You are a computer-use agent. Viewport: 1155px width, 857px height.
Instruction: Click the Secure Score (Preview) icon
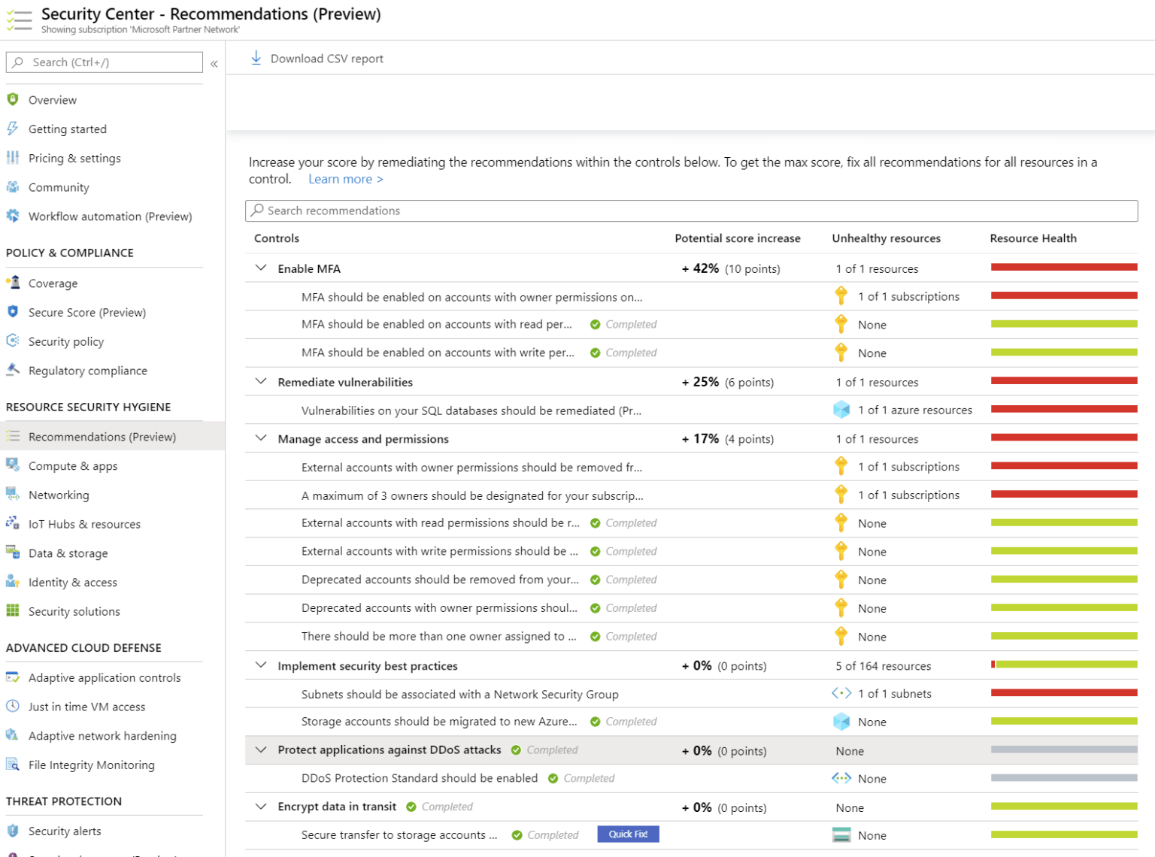12,312
